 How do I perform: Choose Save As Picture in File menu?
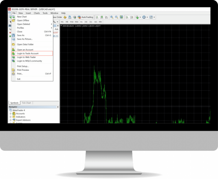pos(32,39)
